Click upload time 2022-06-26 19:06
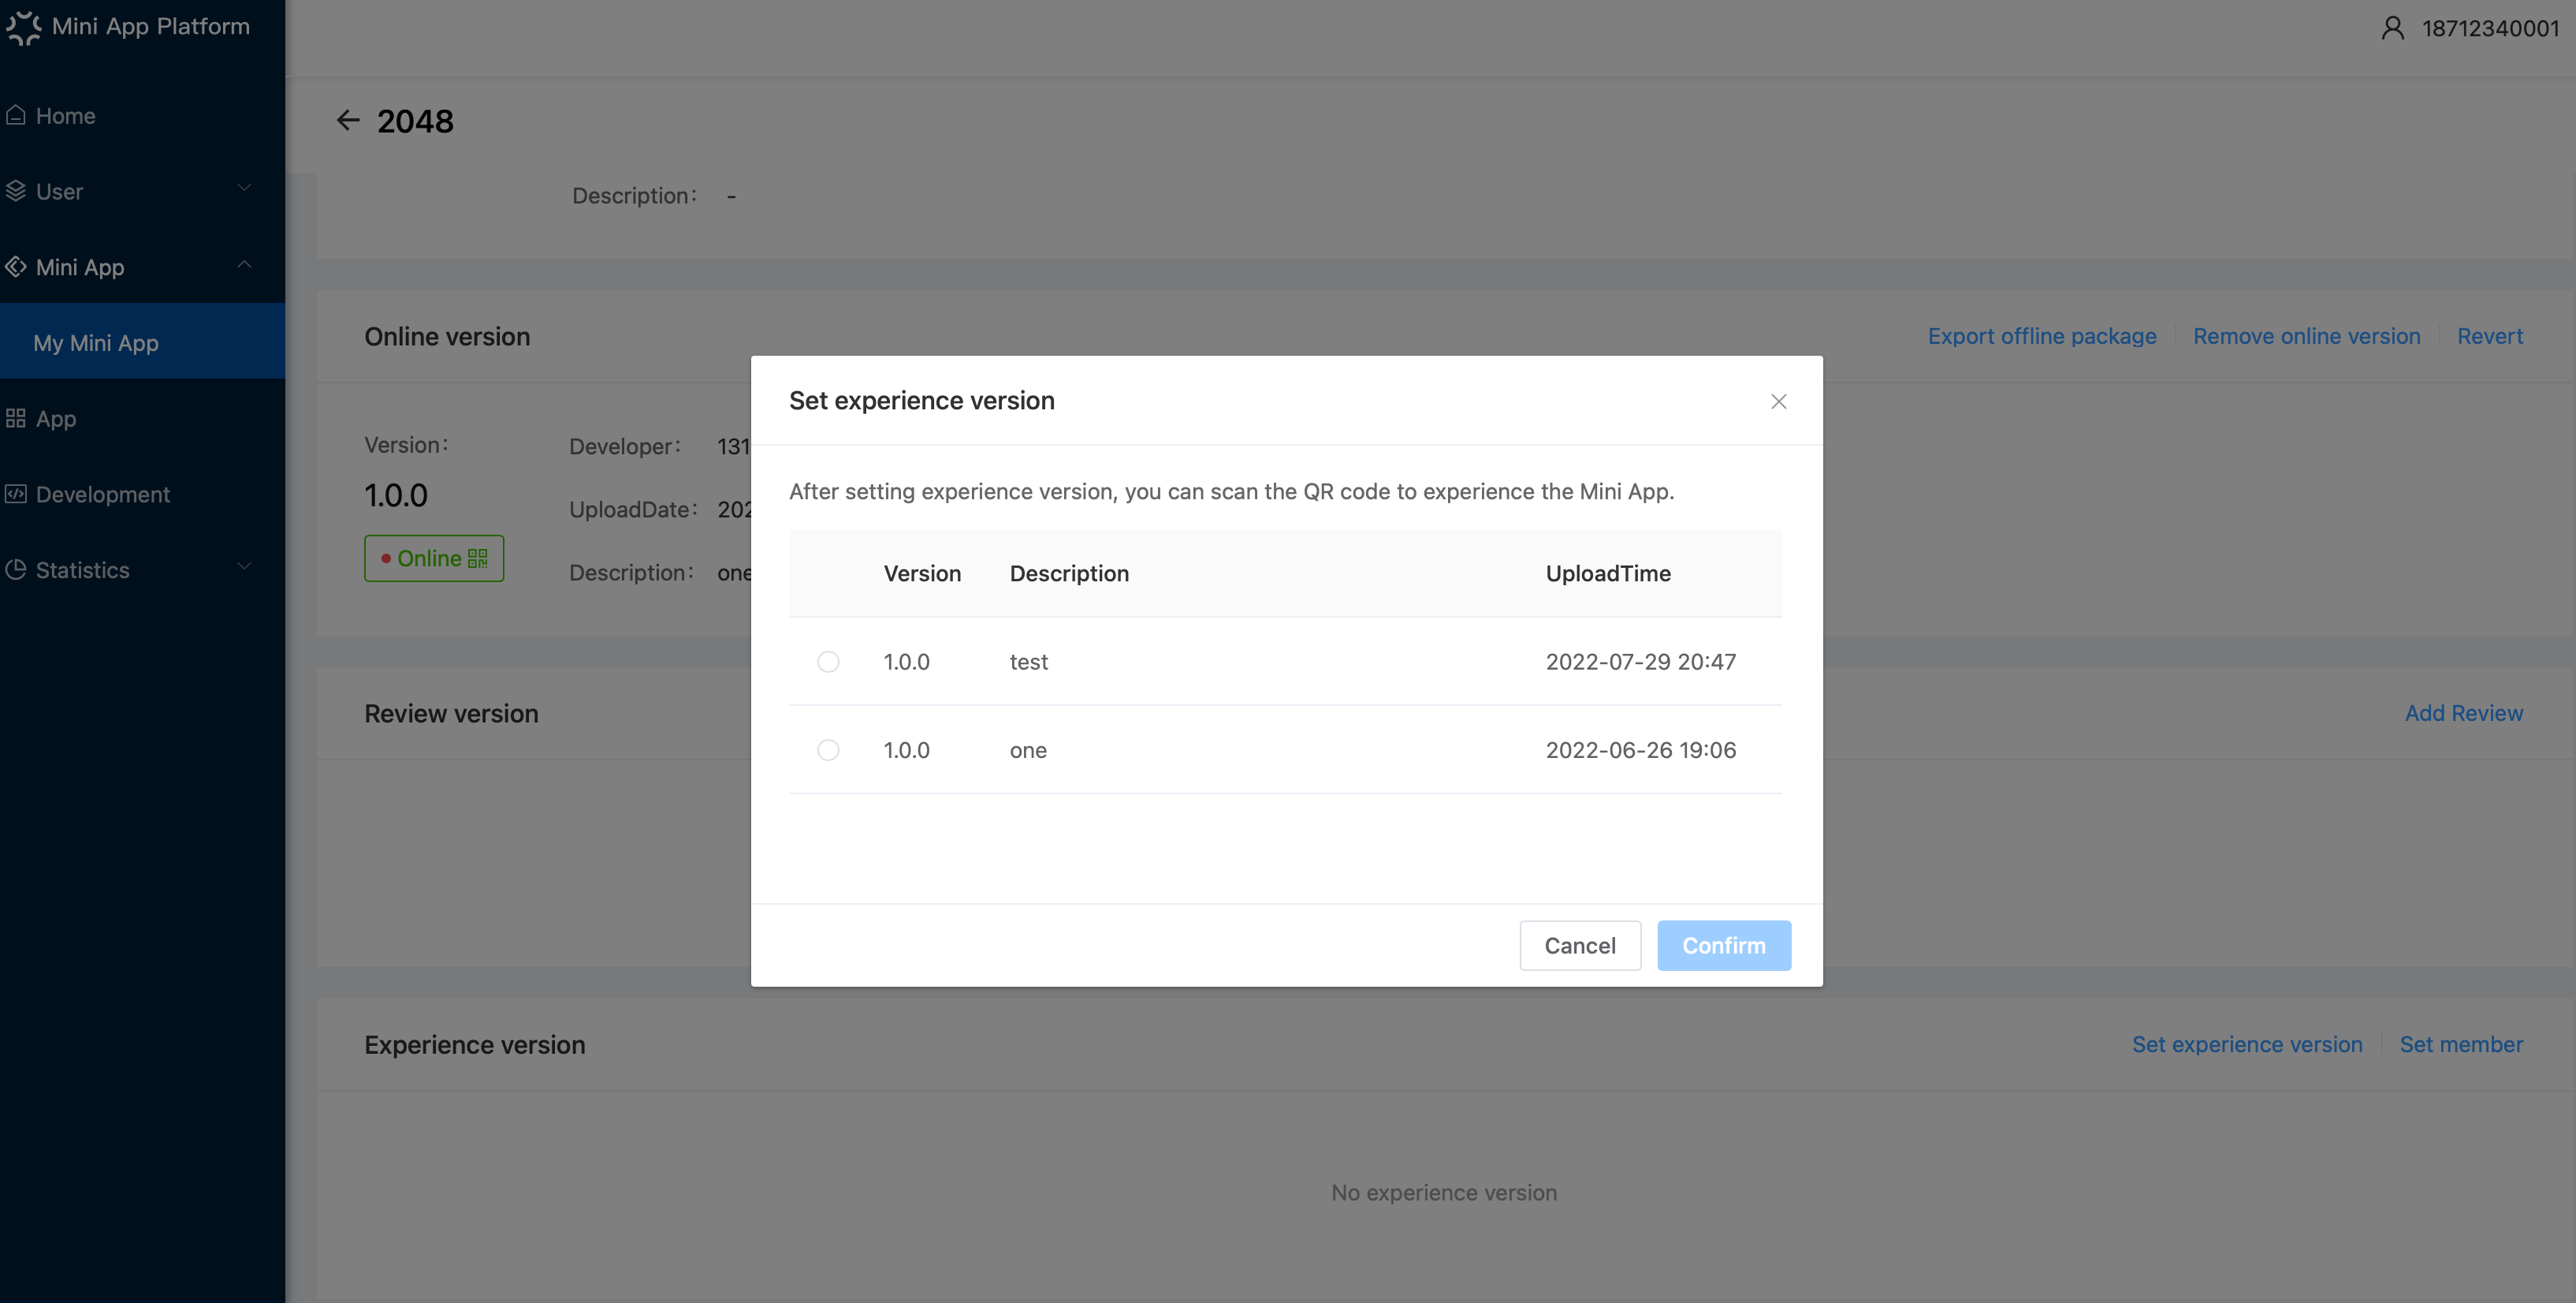 1641,749
